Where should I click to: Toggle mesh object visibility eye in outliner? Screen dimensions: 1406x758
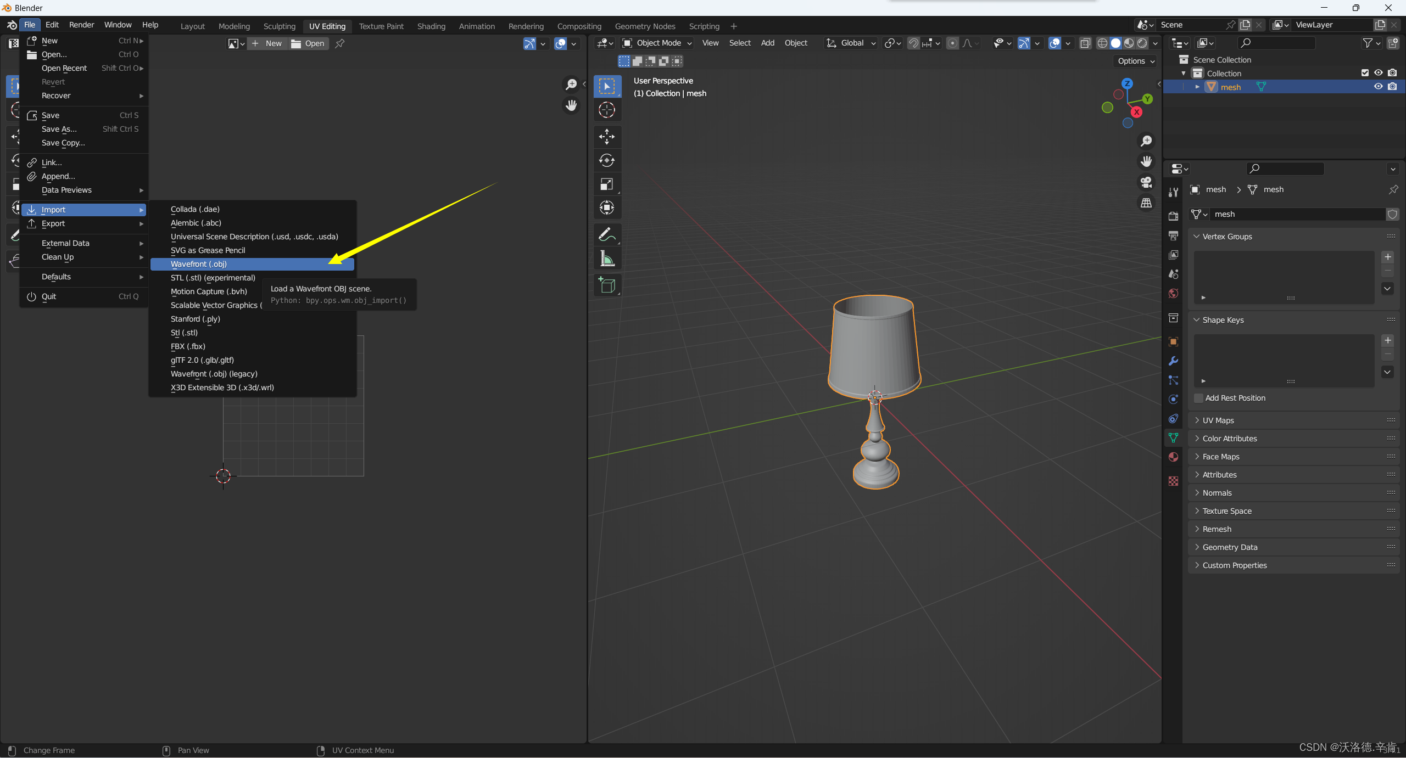[x=1378, y=87]
